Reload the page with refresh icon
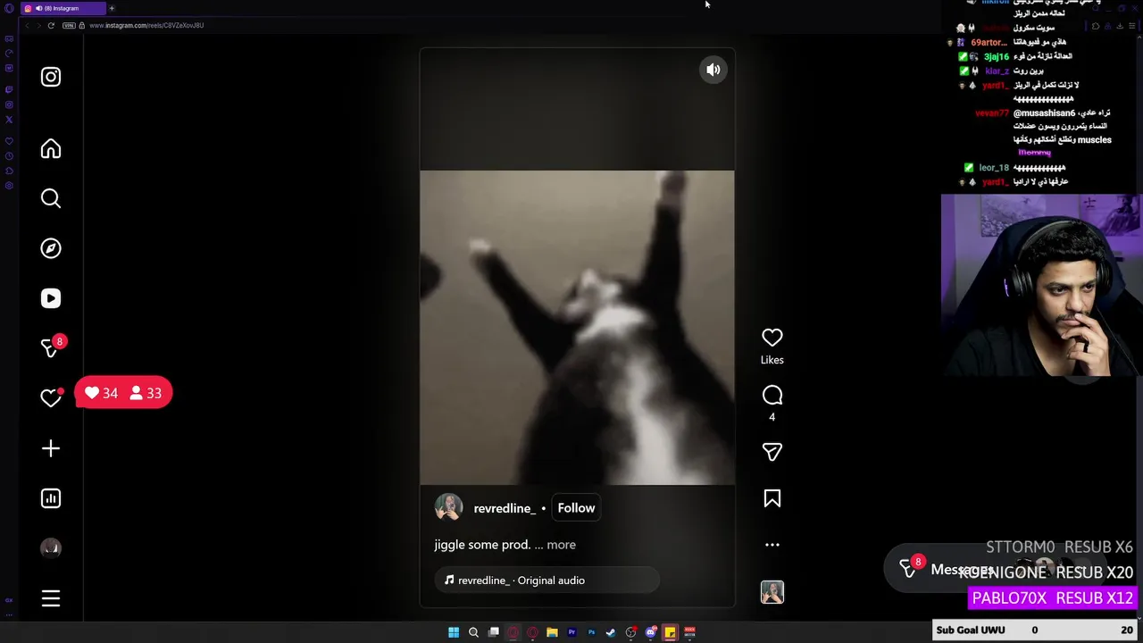Image resolution: width=1143 pixels, height=643 pixels. (51, 25)
